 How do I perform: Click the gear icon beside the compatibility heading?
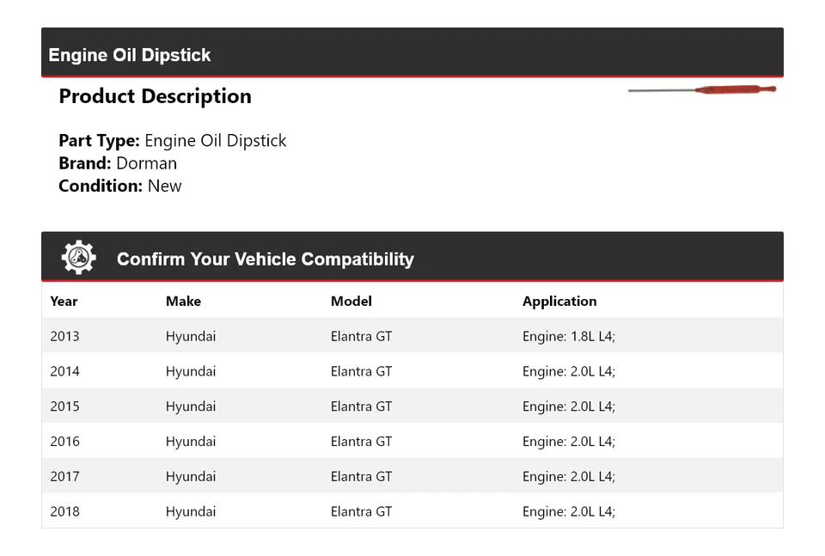(x=78, y=258)
